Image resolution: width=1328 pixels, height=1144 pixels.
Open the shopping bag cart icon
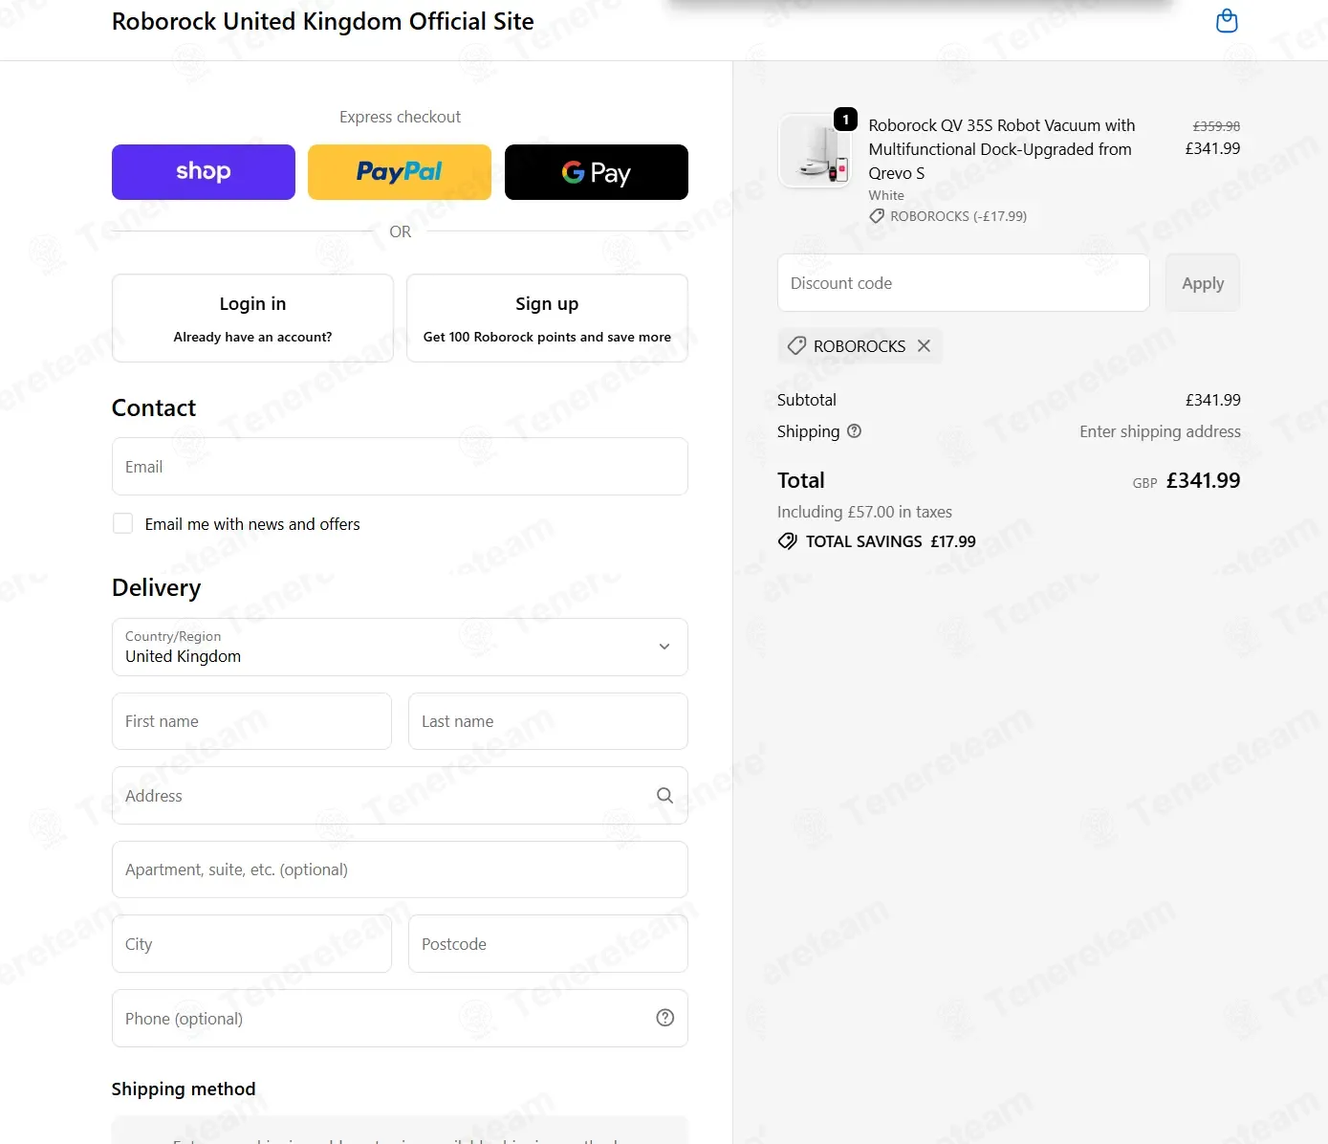coord(1227,21)
